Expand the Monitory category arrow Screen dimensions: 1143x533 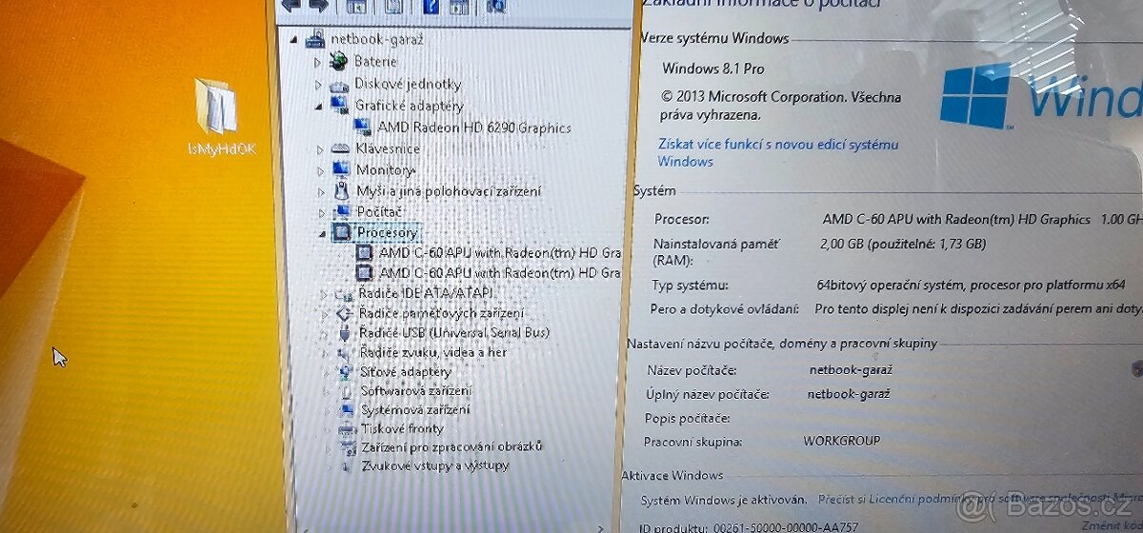[321, 170]
